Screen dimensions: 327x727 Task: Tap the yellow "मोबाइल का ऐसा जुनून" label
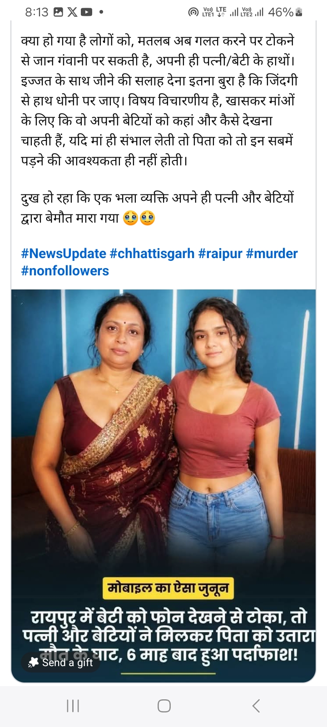click(x=168, y=588)
